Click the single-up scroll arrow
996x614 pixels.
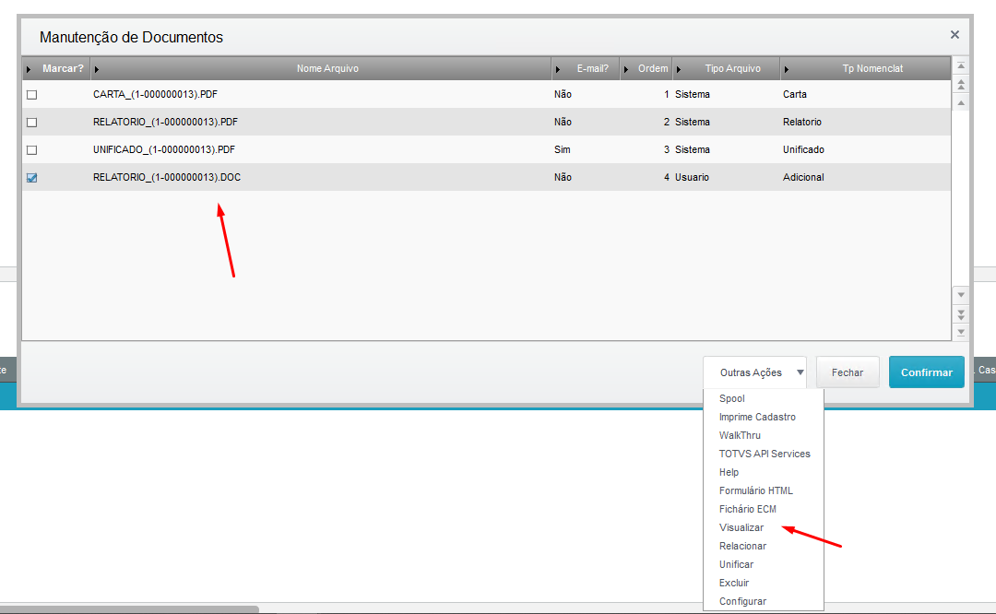(x=961, y=102)
